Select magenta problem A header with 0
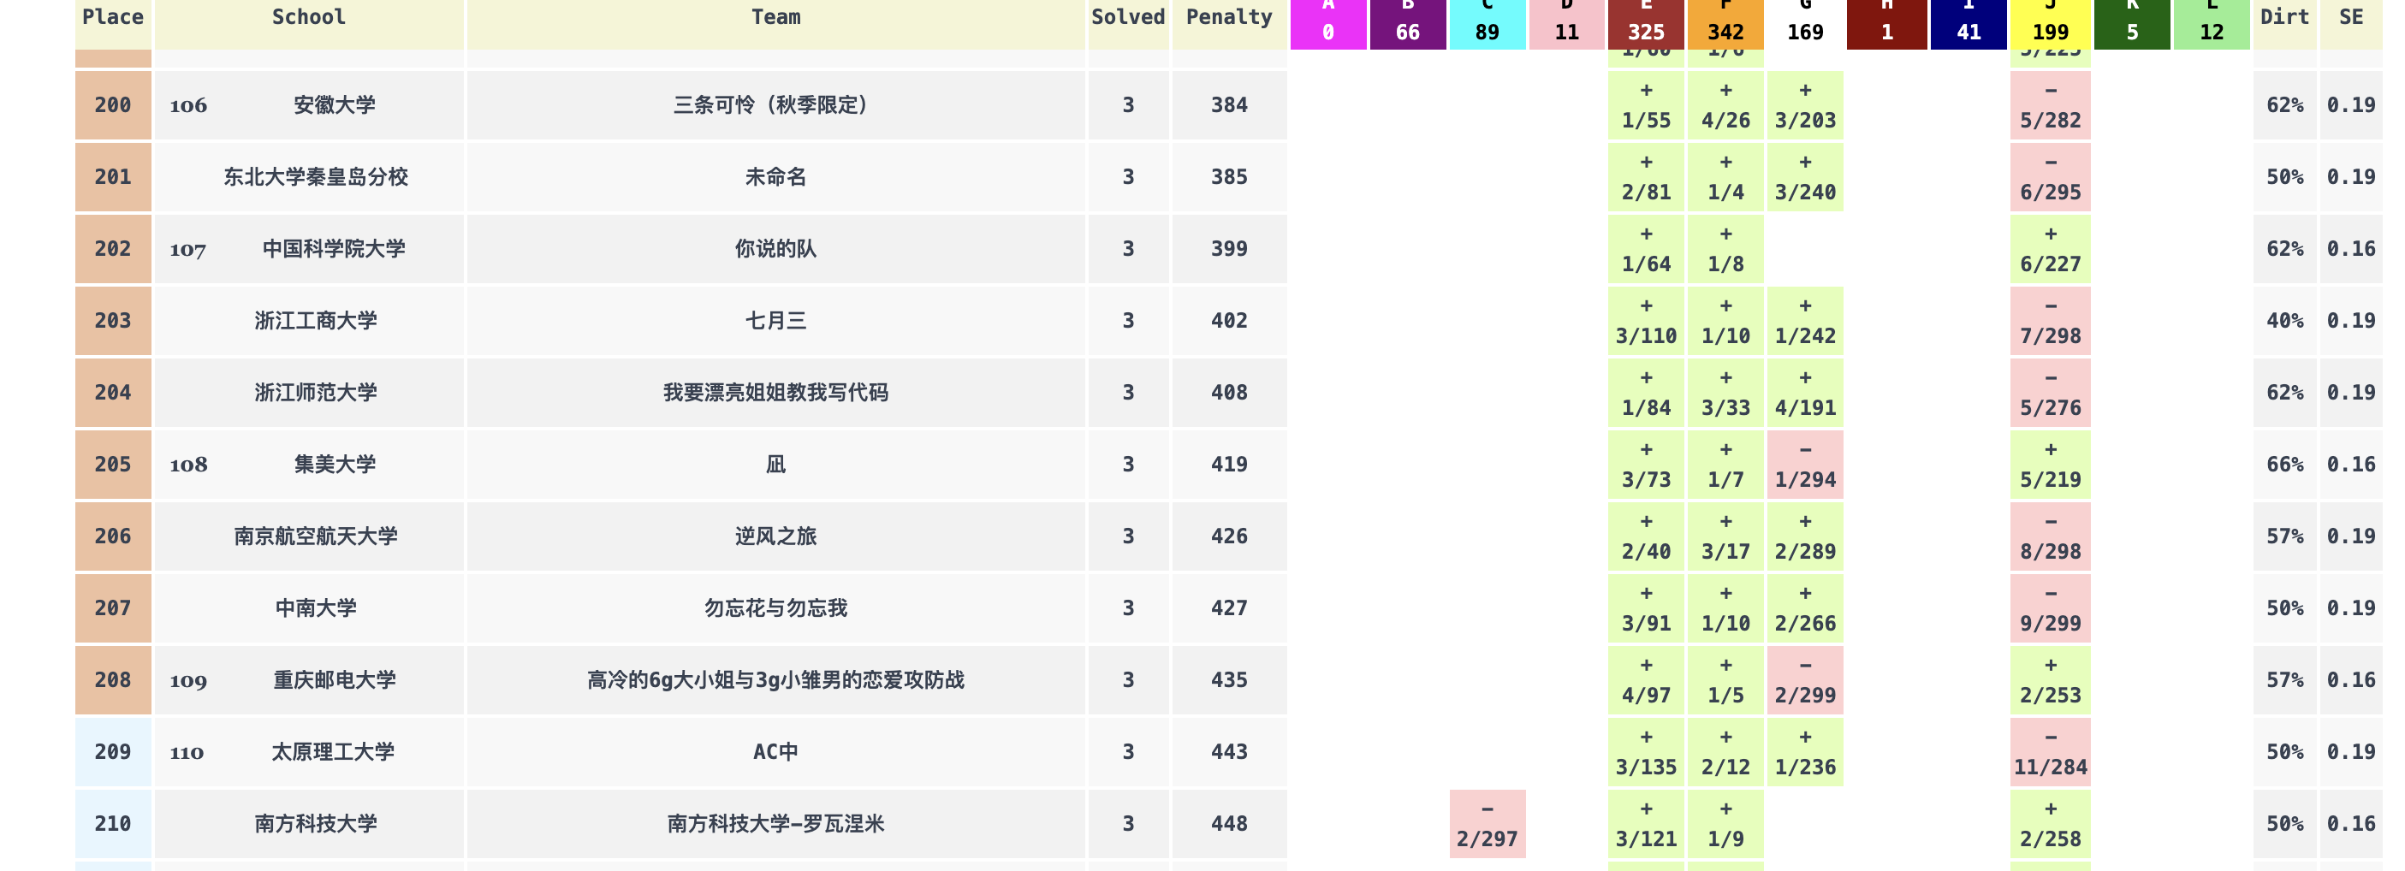 (1328, 22)
